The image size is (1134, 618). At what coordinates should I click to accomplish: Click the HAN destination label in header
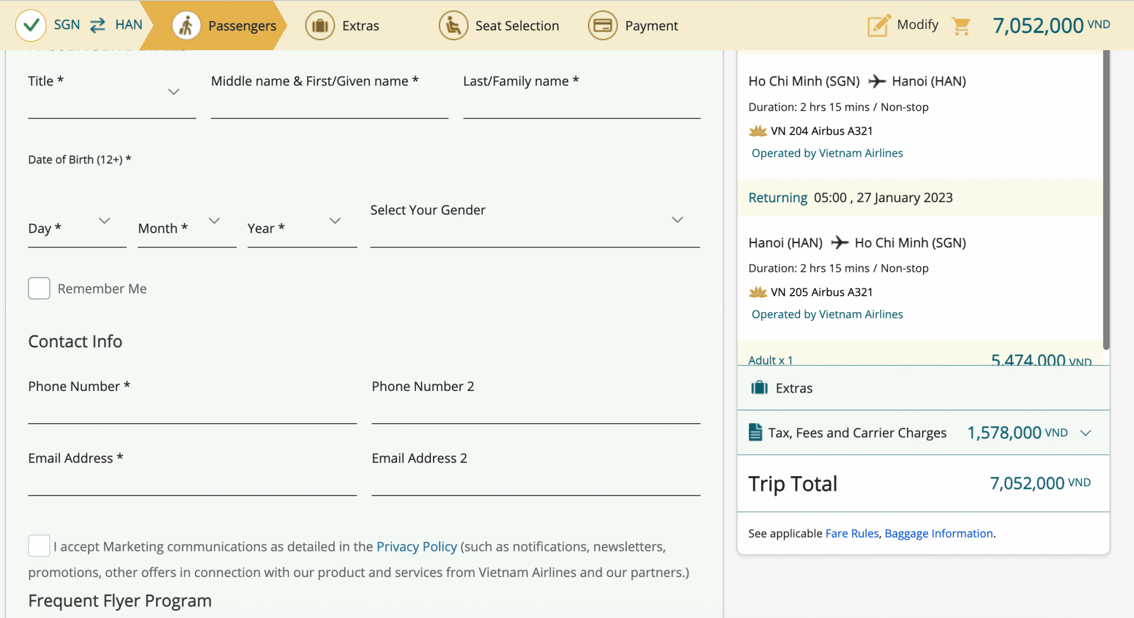click(x=128, y=25)
